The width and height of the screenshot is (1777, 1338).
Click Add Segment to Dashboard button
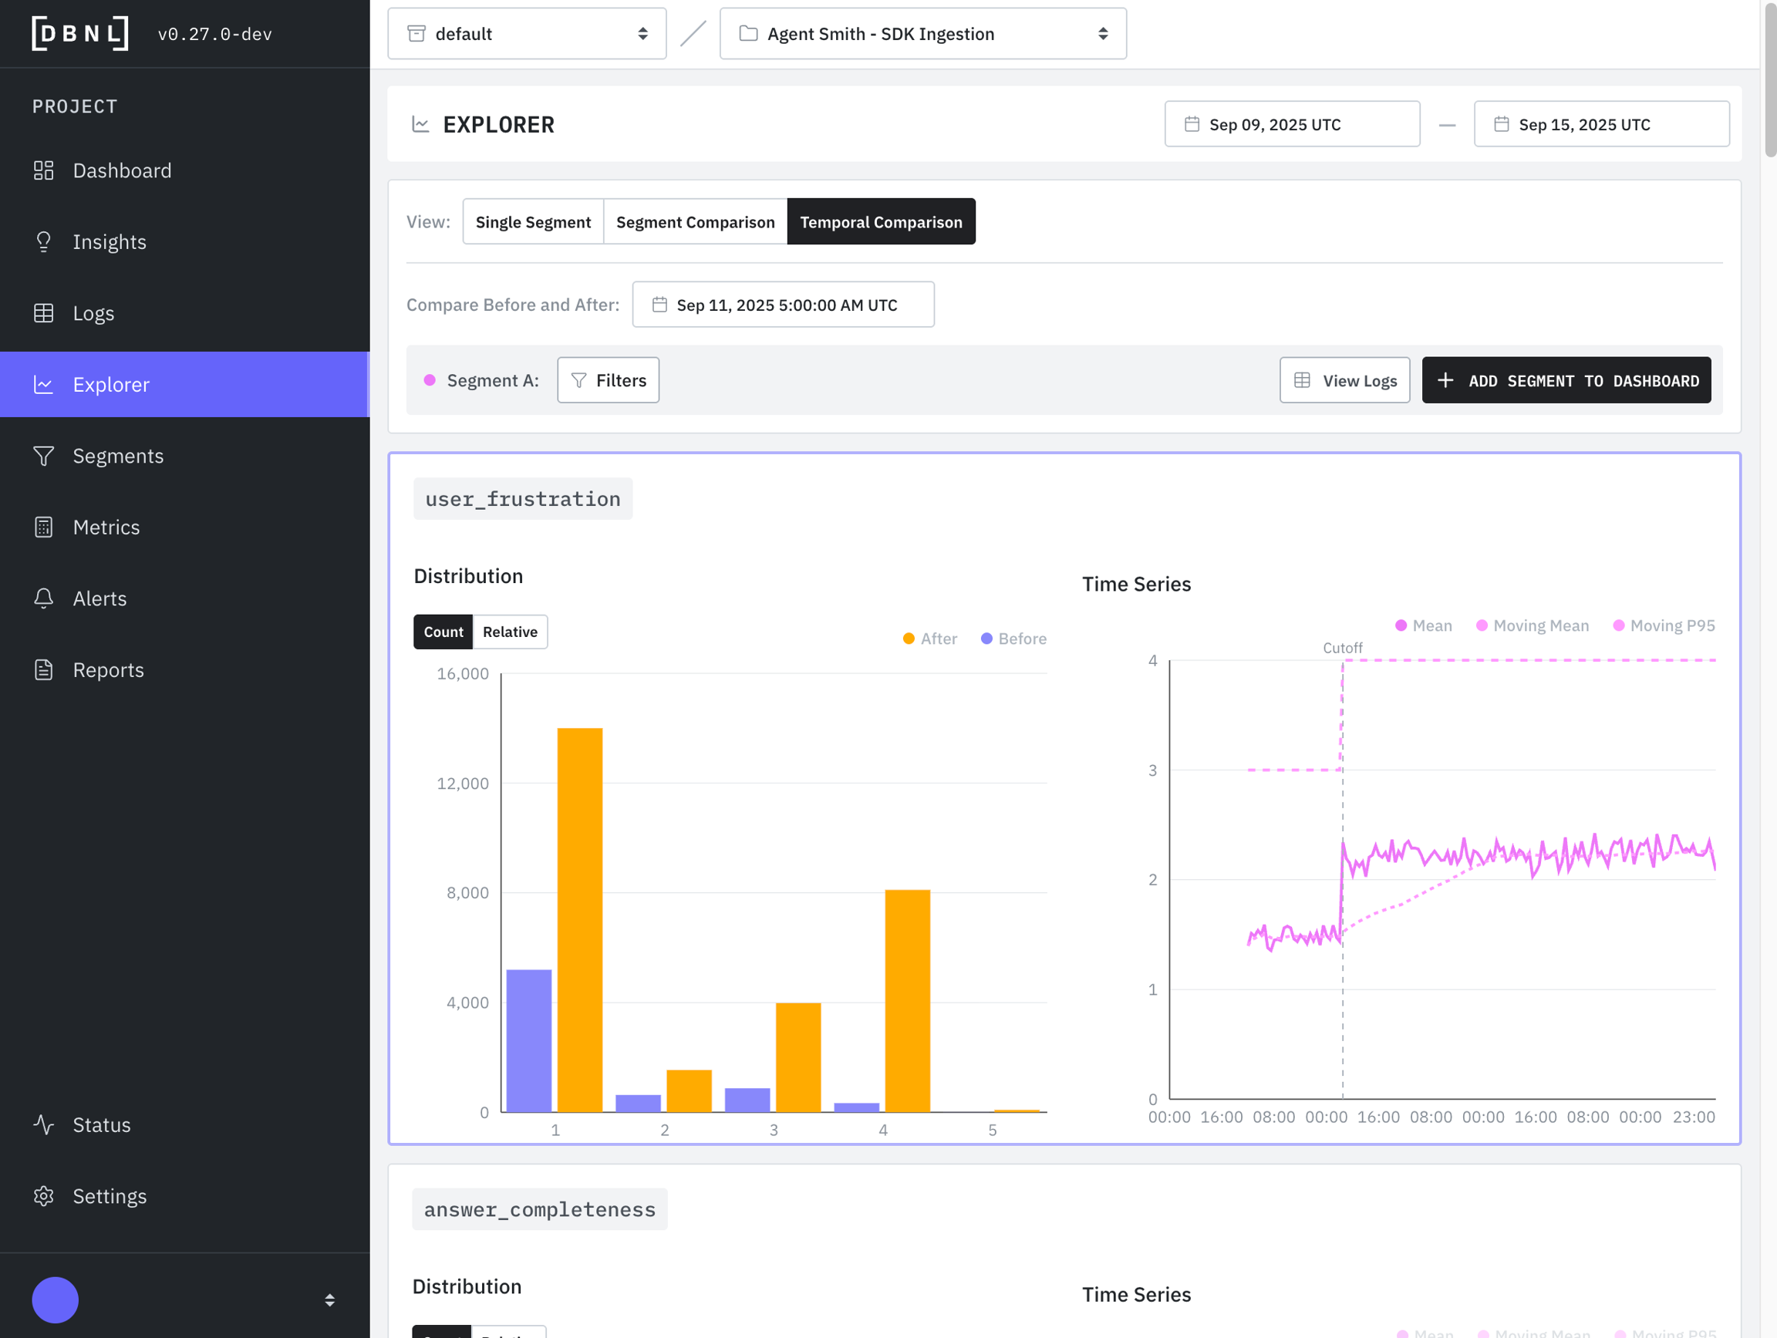(x=1566, y=381)
